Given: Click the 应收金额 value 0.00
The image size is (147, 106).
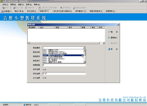Looking at the screenshot, I should coord(44,70).
